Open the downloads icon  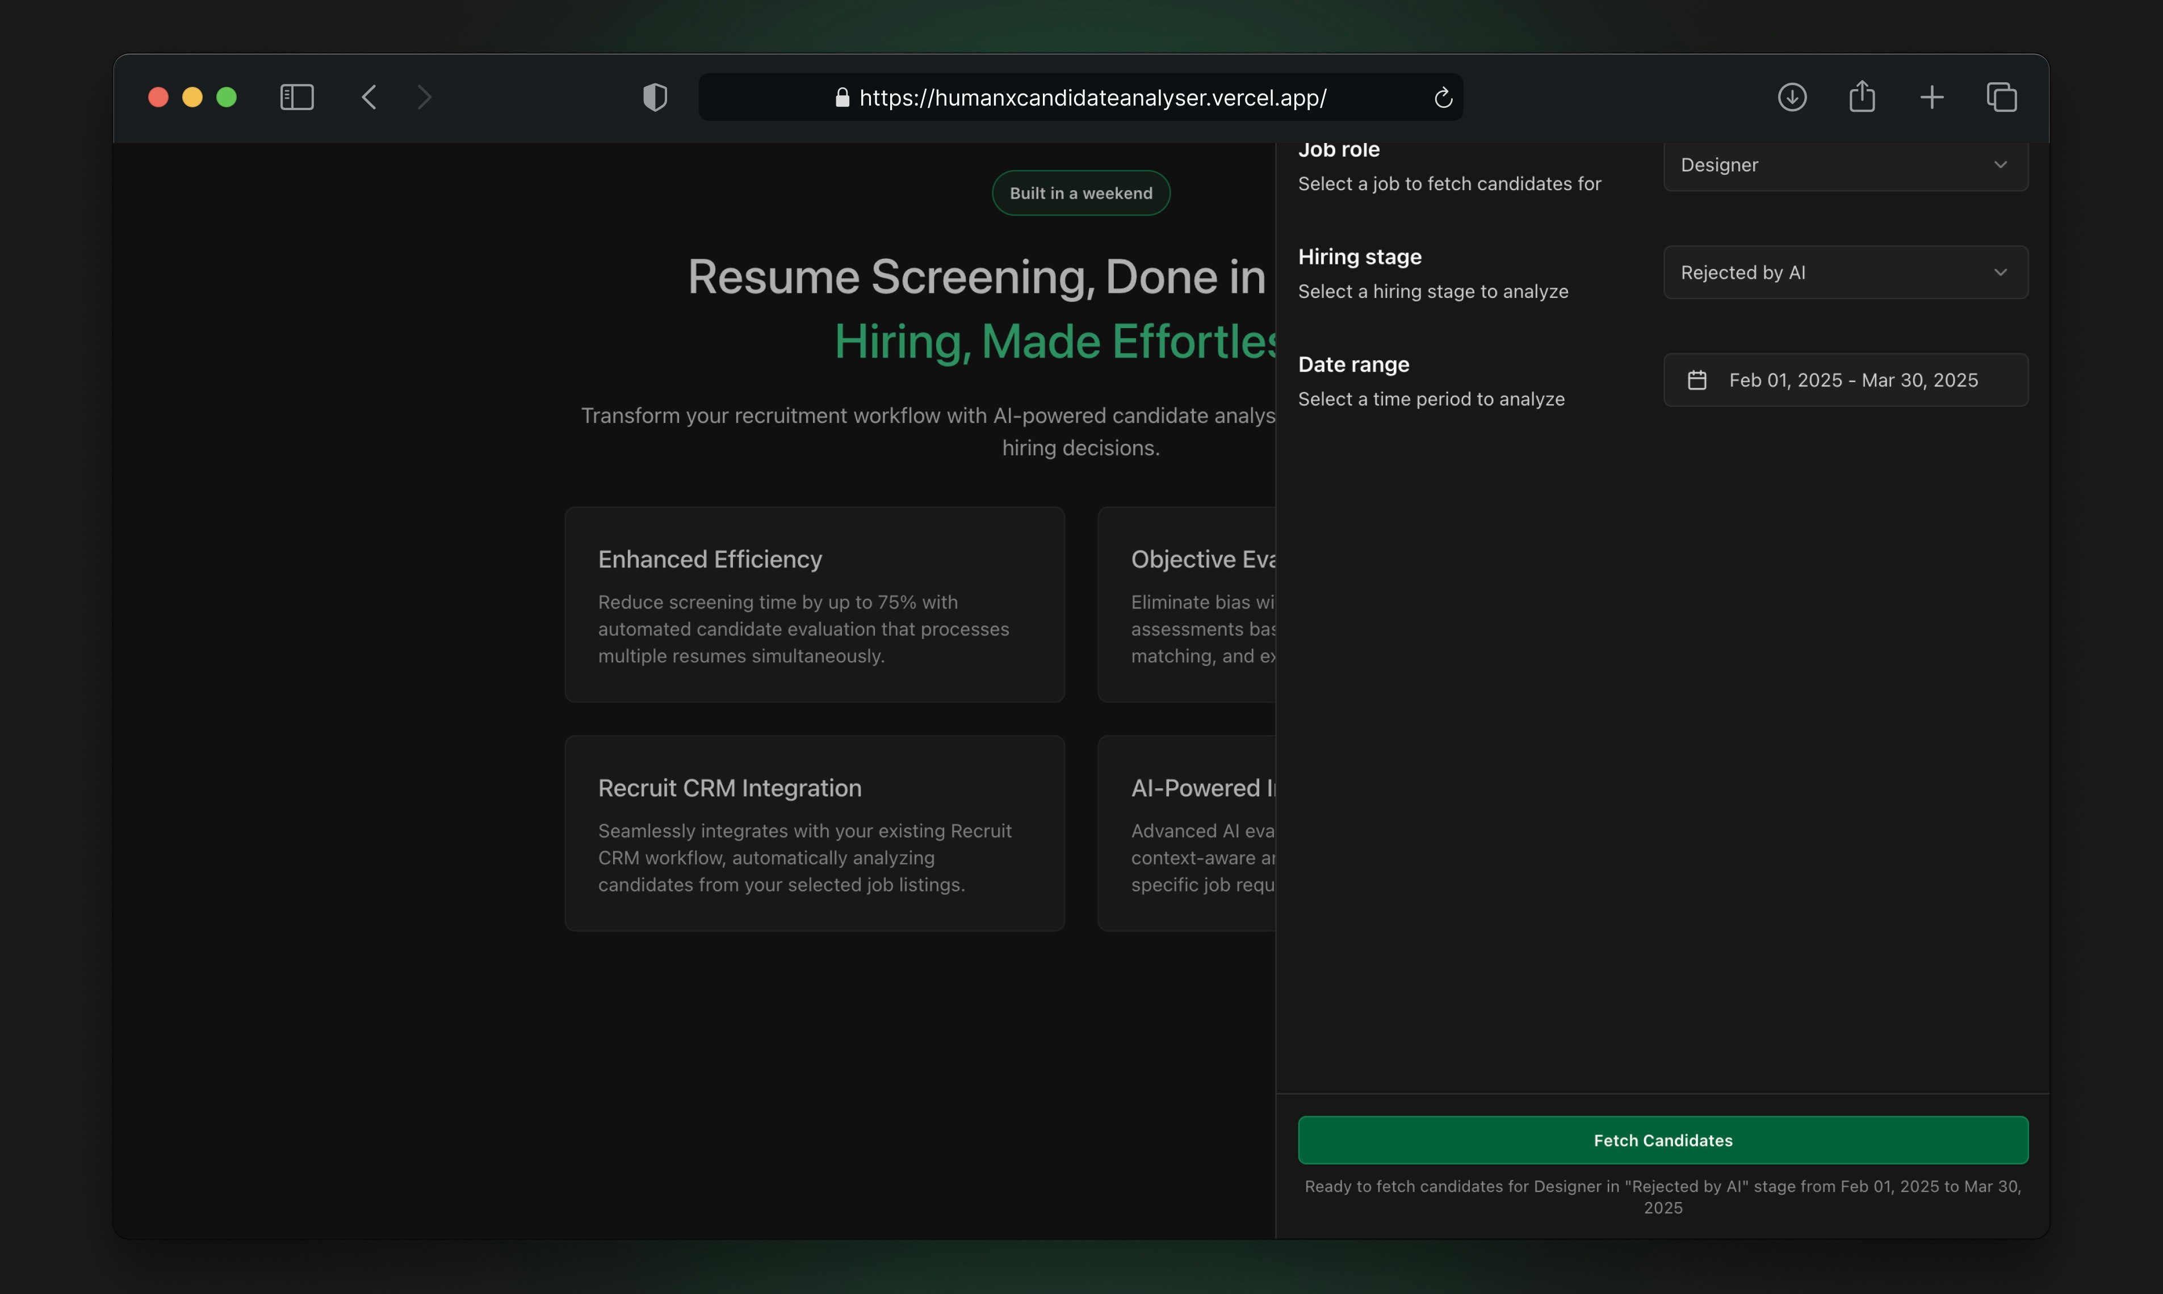click(x=1792, y=97)
